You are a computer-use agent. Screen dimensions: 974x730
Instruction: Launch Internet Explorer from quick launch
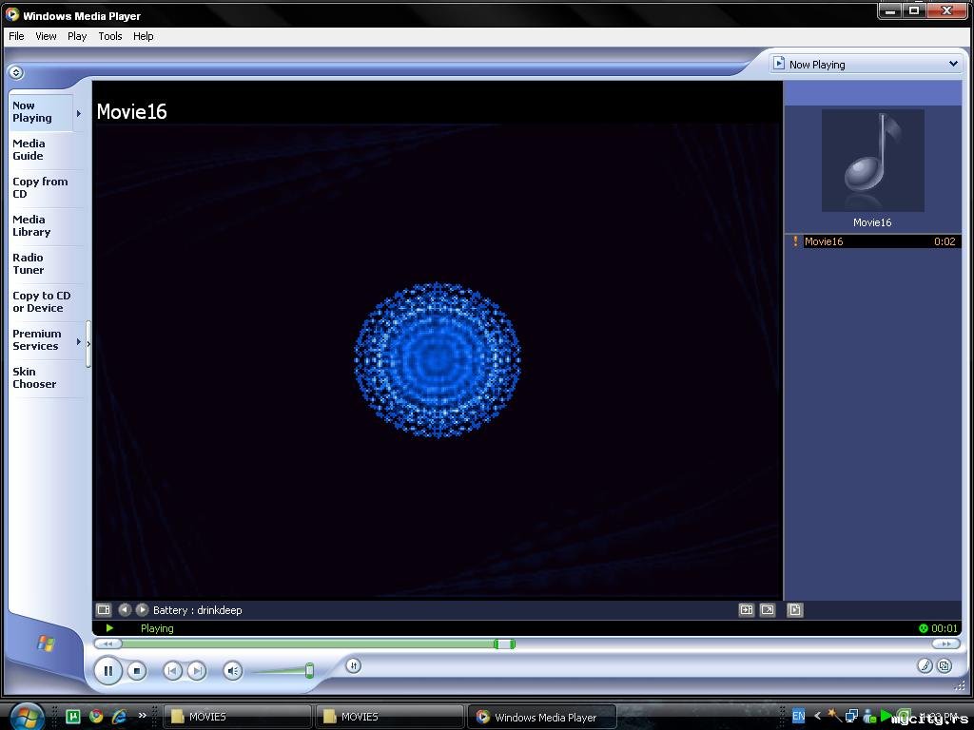119,717
